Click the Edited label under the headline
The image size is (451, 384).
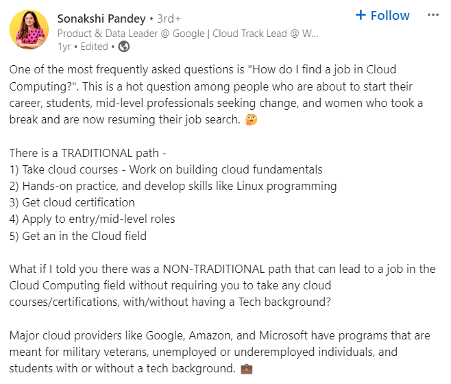[x=95, y=47]
